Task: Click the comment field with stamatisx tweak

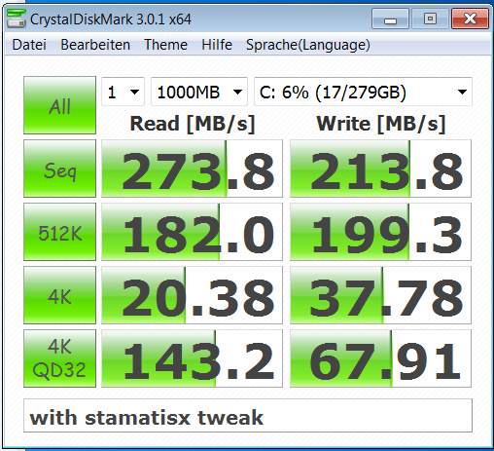Action: click(x=248, y=416)
